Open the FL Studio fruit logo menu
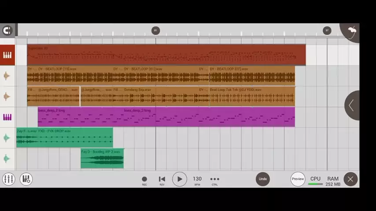This screenshot has height=211, width=376. (351, 31)
